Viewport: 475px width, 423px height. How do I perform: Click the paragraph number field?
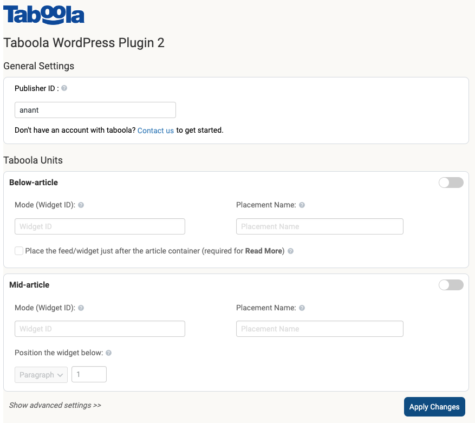point(89,375)
